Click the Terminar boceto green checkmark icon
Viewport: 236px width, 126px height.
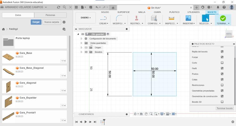[223, 18]
